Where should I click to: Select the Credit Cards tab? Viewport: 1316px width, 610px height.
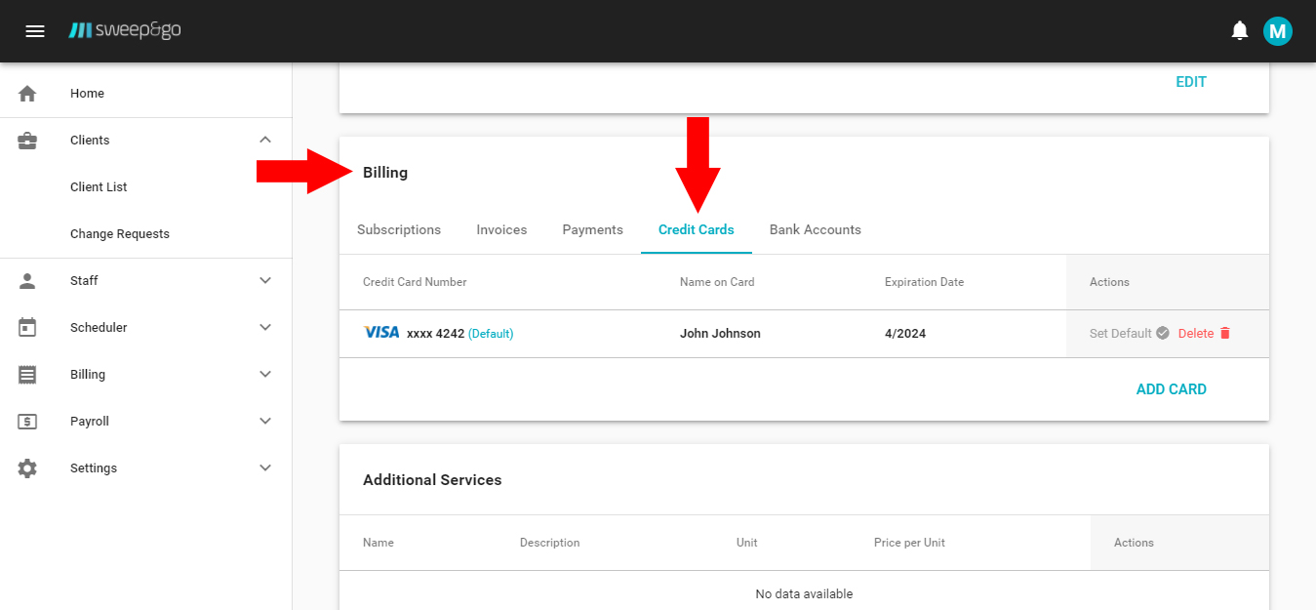(697, 230)
